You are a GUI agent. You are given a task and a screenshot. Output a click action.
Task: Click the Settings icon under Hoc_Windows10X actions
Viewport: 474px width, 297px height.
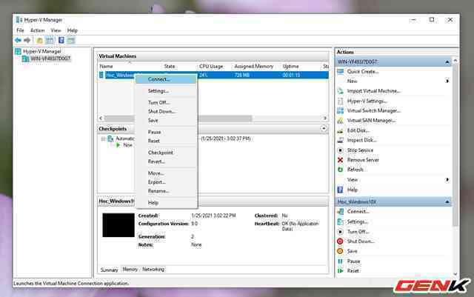click(x=341, y=221)
